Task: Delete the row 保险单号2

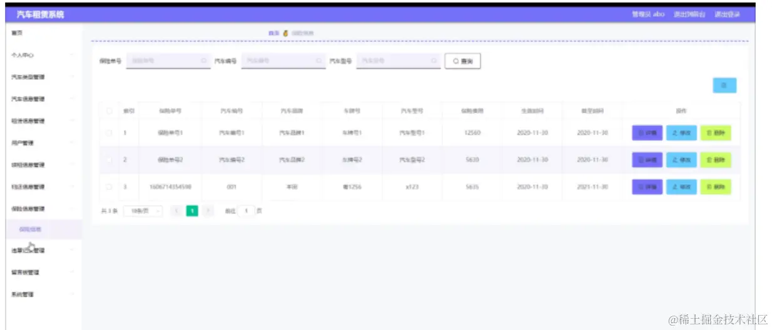Action: [x=716, y=160]
